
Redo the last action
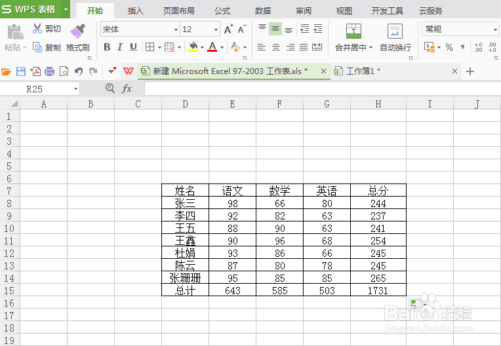coord(93,71)
